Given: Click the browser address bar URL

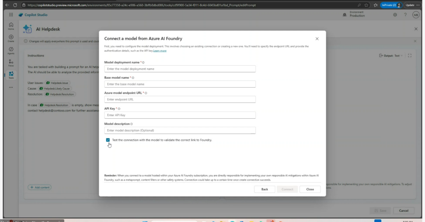Looking at the screenshot, I should [x=142, y=5].
